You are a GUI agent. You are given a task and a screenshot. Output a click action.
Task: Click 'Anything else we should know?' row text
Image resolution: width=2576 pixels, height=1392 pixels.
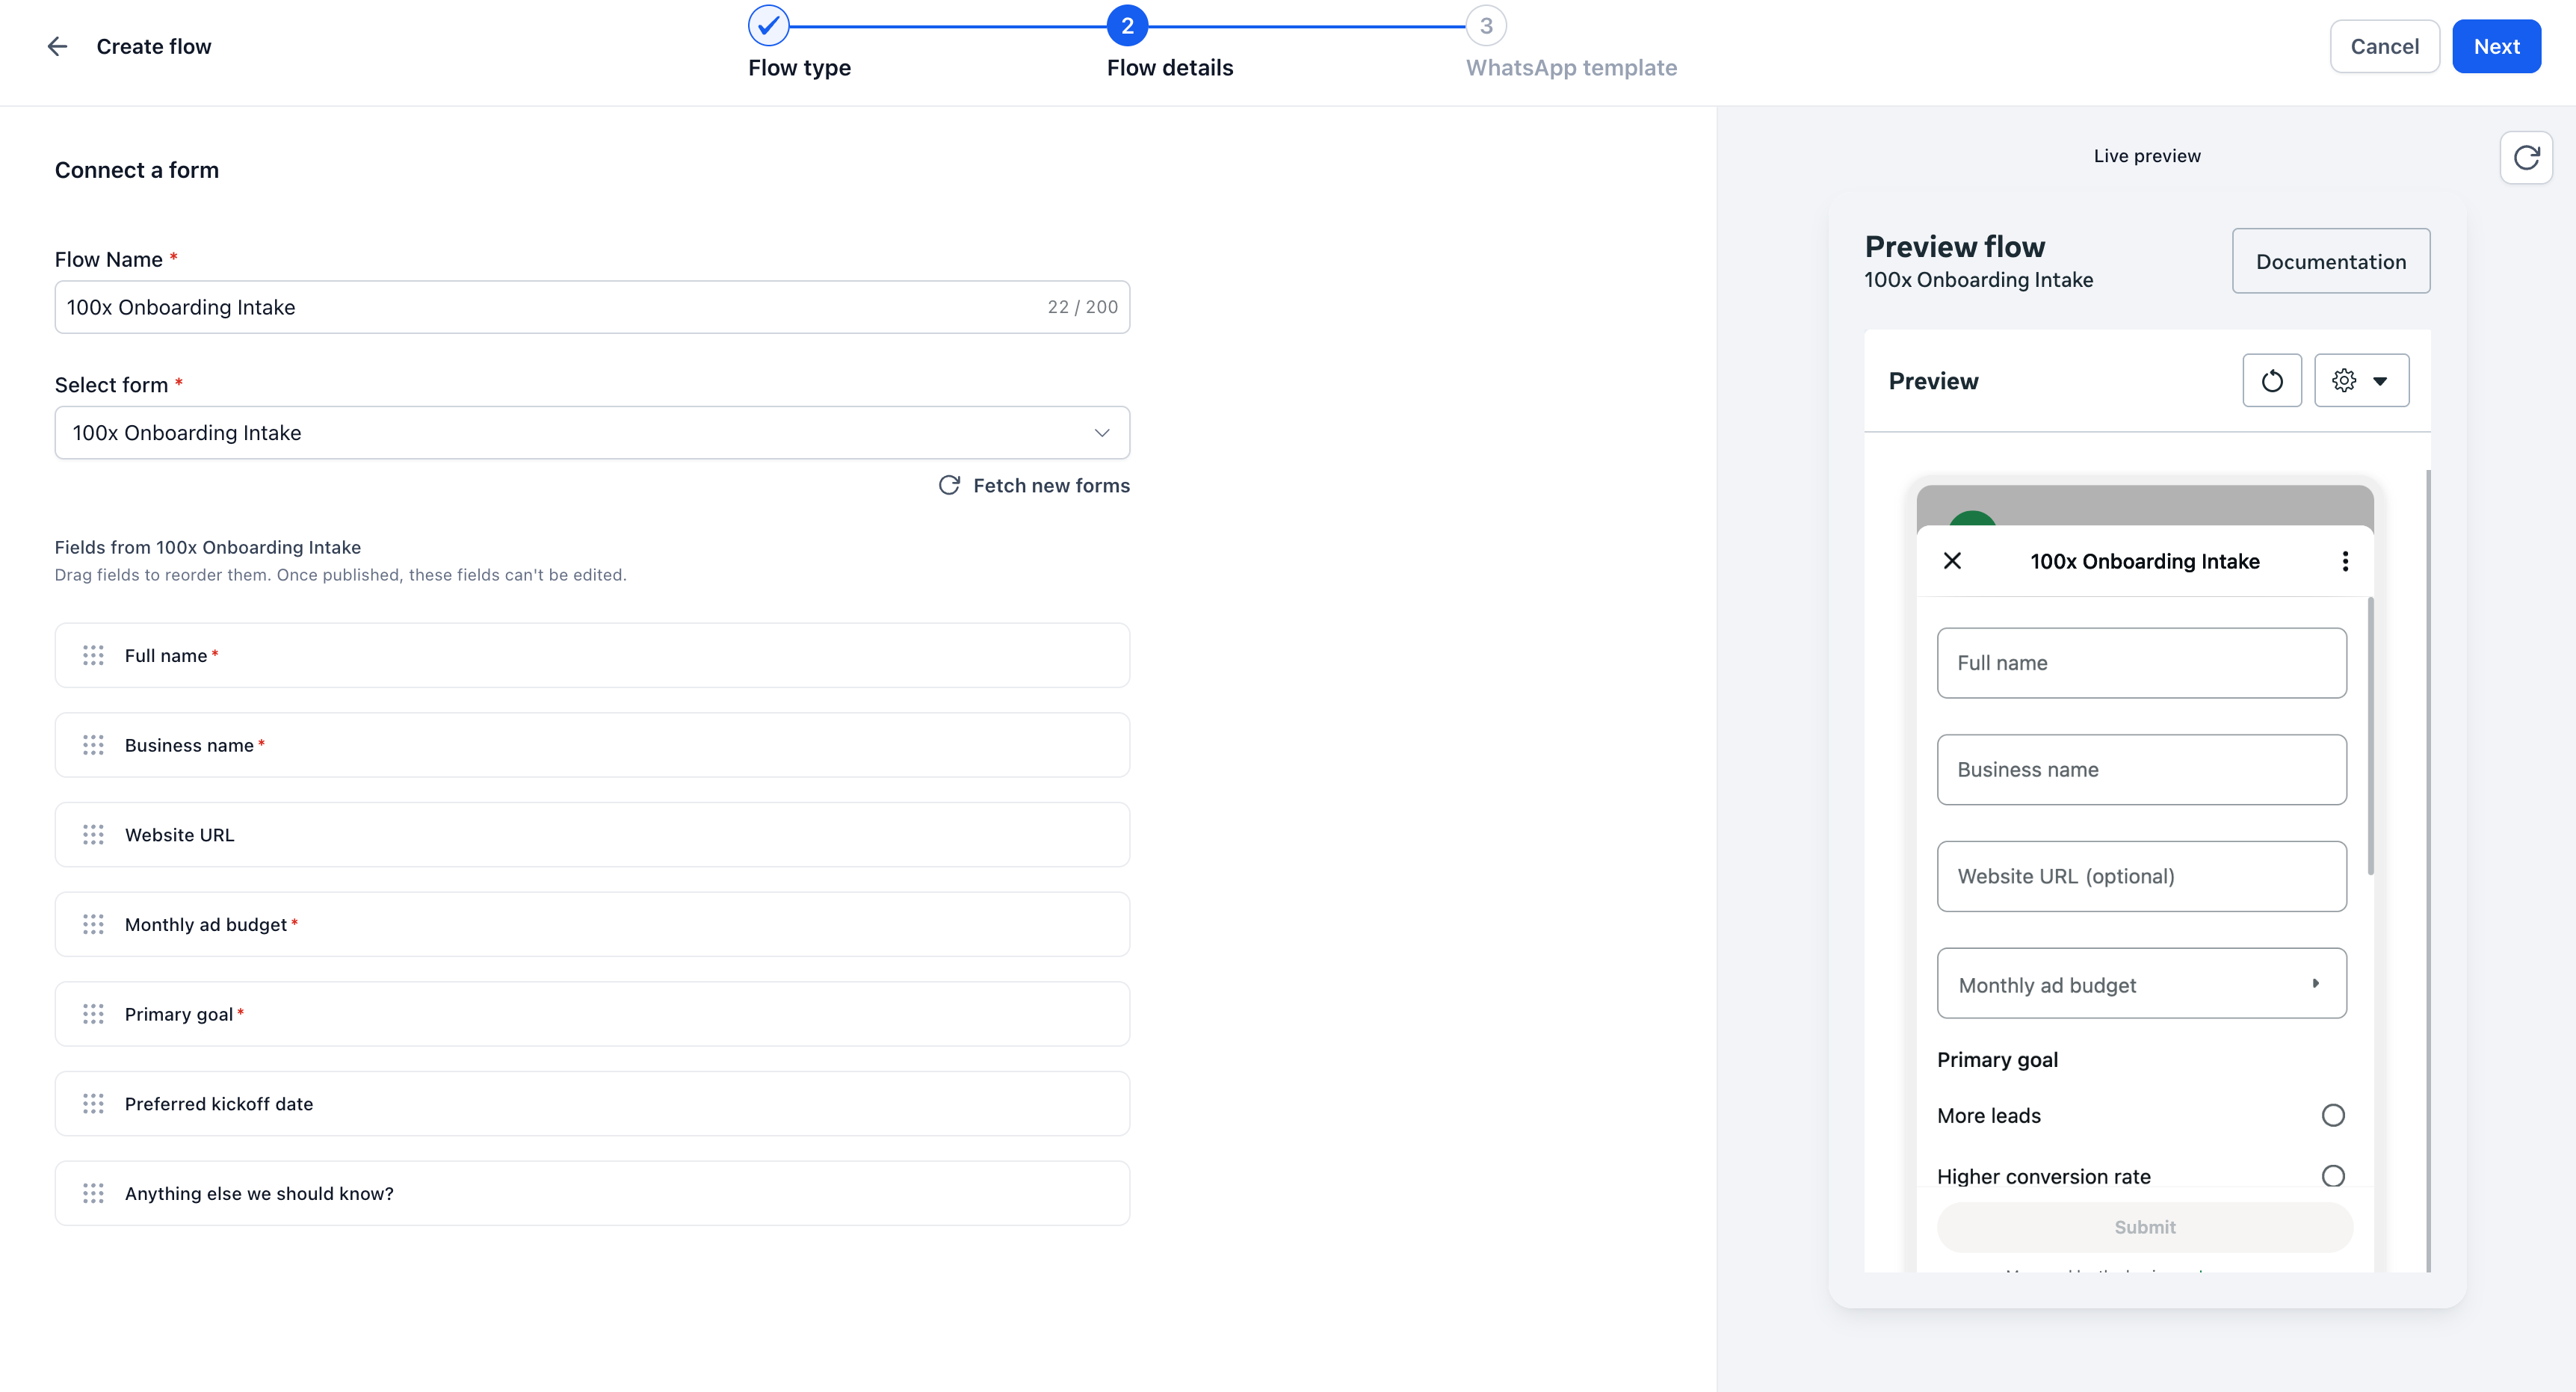click(x=259, y=1193)
